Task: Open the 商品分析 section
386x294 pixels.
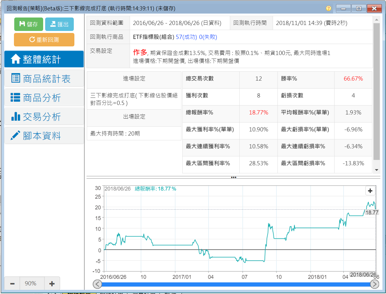Action: point(44,98)
